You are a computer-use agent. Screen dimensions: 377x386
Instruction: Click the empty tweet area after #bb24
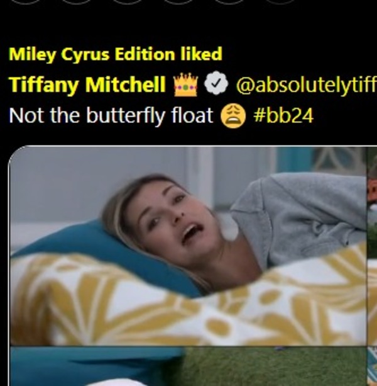pos(345,116)
